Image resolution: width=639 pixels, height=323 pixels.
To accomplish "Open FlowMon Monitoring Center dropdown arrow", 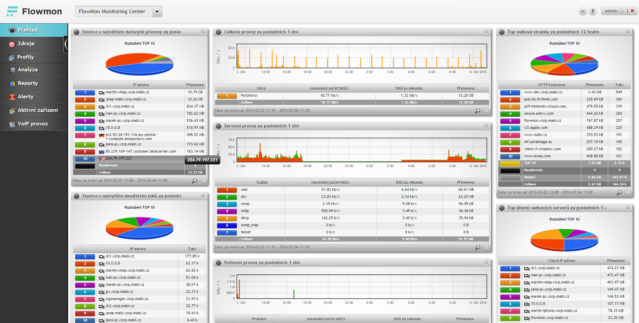I will pyautogui.click(x=157, y=11).
